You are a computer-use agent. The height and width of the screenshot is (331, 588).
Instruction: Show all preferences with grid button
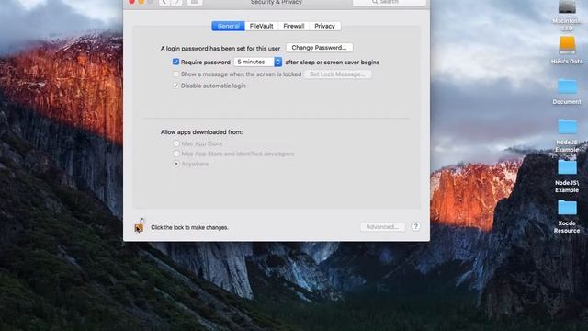tap(194, 2)
